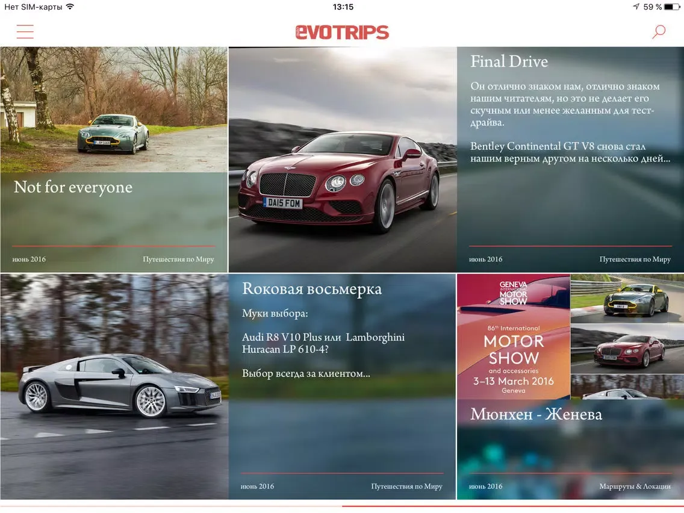Tap the search magnifier icon

(x=658, y=31)
